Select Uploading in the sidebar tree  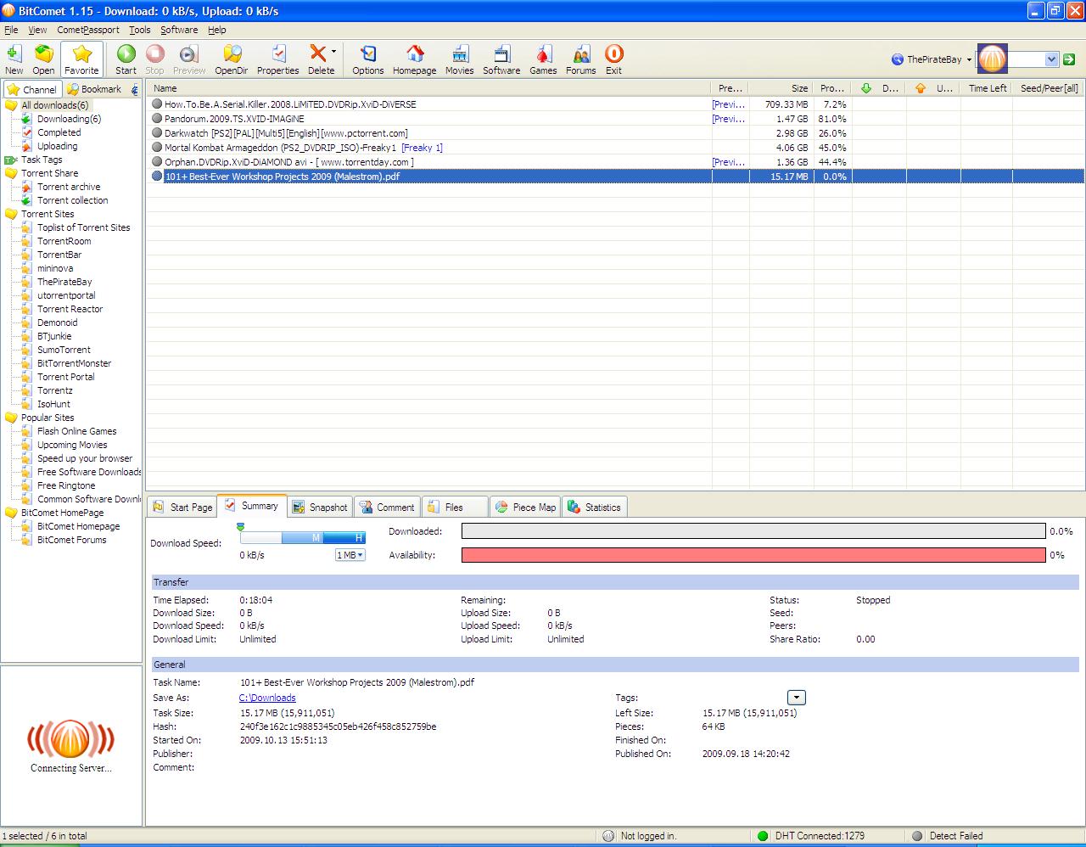pos(57,146)
